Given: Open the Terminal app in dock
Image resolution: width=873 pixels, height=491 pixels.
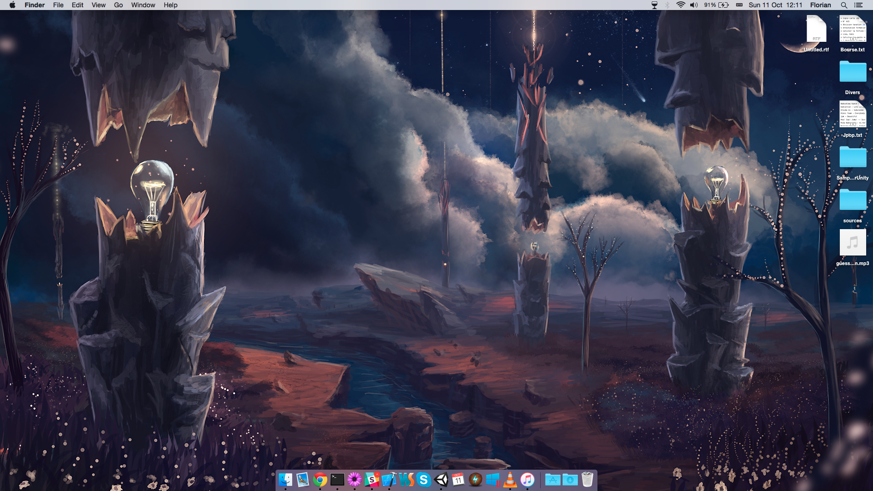Looking at the screenshot, I should [x=337, y=480].
